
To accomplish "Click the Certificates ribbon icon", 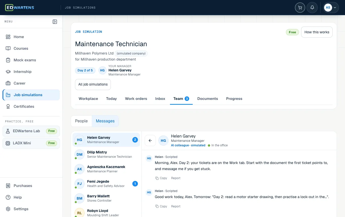I will [x=8, y=106].
